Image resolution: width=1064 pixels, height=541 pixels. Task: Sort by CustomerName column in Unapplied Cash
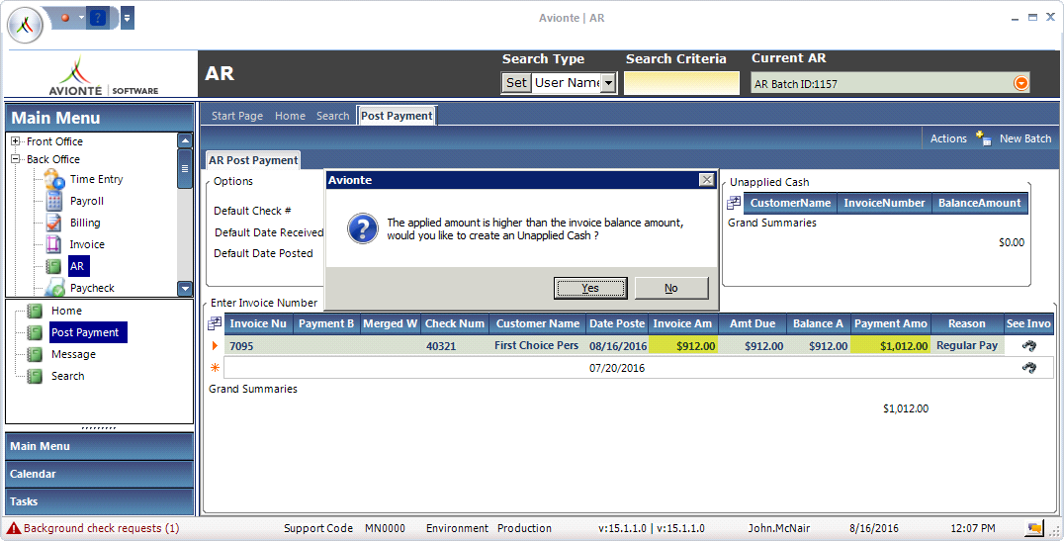(790, 203)
